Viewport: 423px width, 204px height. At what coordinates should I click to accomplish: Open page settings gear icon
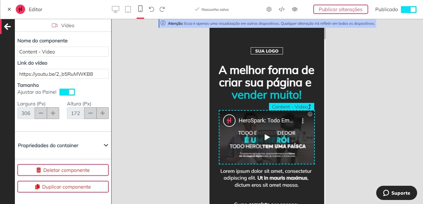[269, 9]
